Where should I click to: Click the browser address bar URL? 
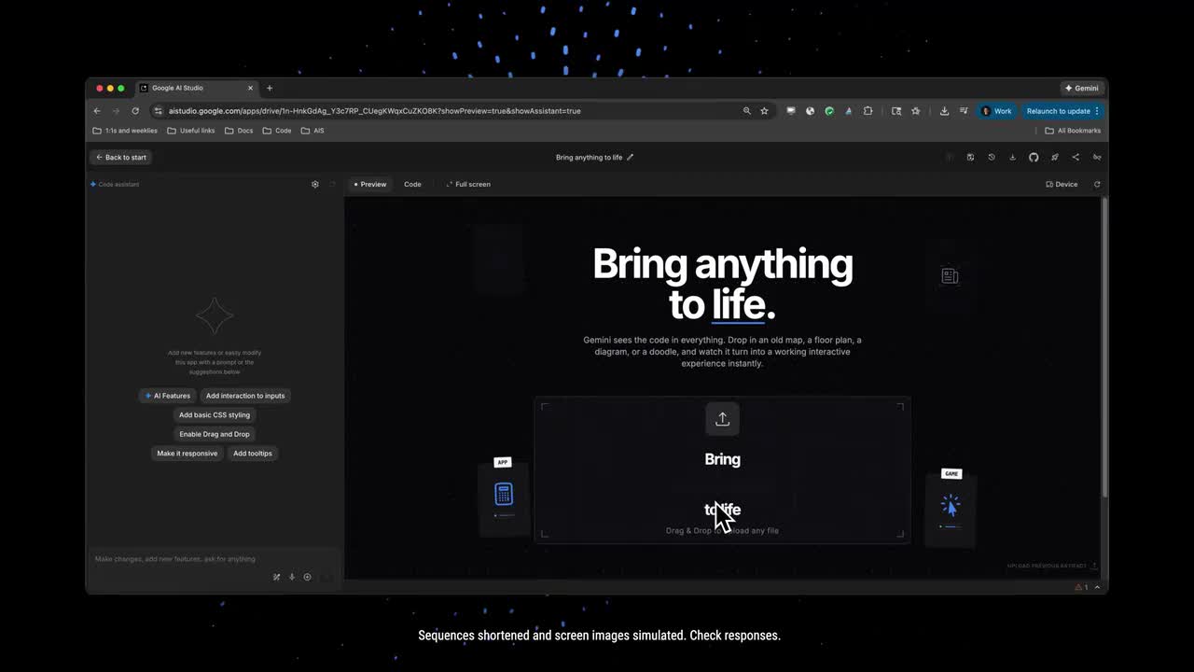374,111
